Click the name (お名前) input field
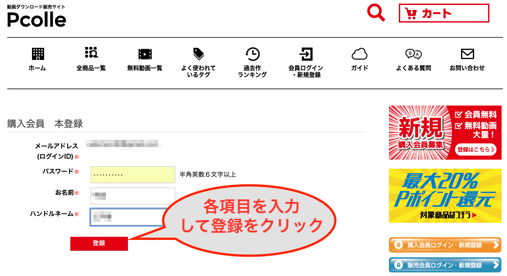 (x=132, y=196)
